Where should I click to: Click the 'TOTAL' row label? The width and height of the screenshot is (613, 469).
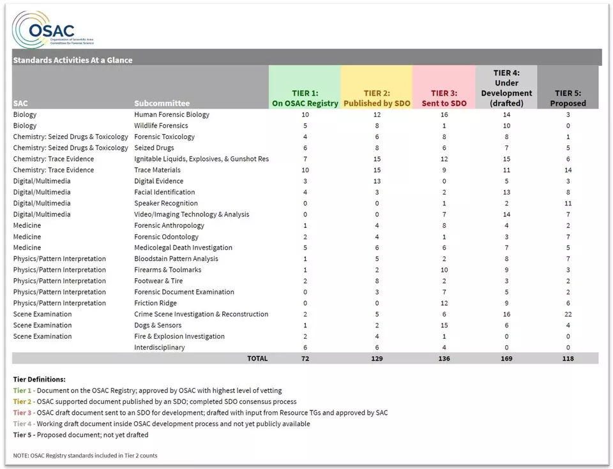[x=257, y=359]
